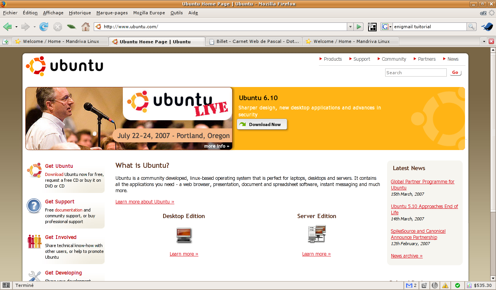Viewport: 496px width, 290px height.
Task: Click the Get Involved people icon
Action: (x=34, y=241)
